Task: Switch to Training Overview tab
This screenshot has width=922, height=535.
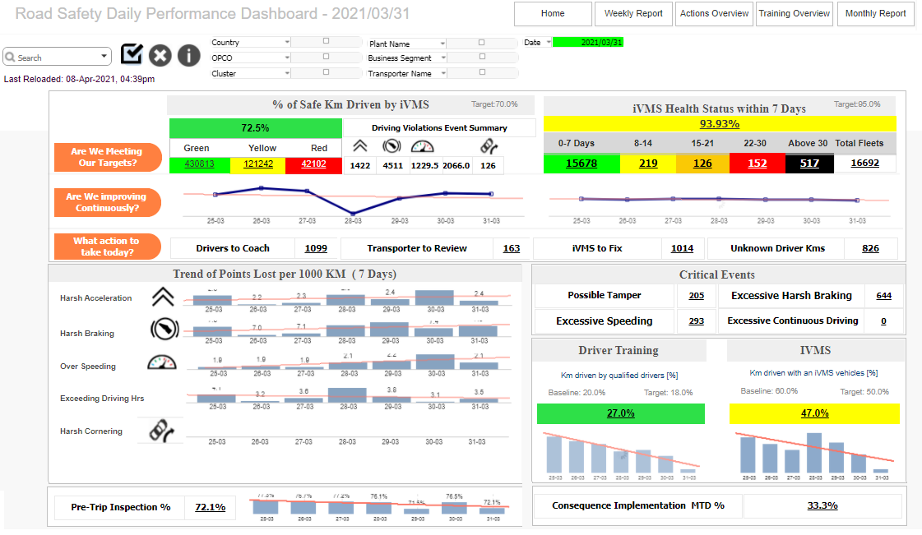Action: [794, 13]
